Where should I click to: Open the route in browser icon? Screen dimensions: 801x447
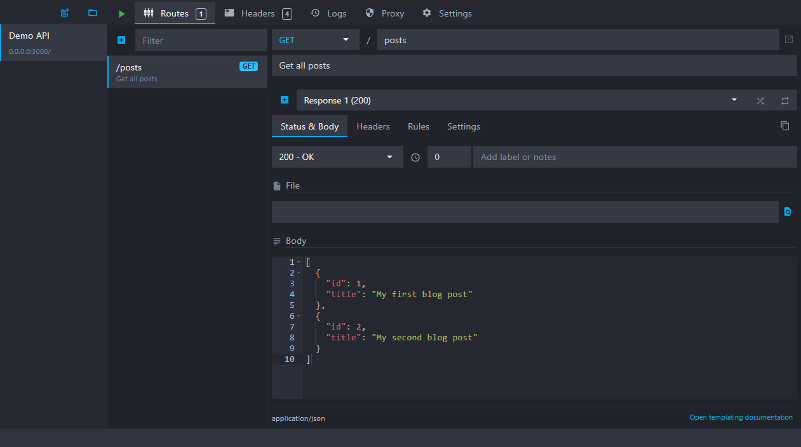click(788, 39)
